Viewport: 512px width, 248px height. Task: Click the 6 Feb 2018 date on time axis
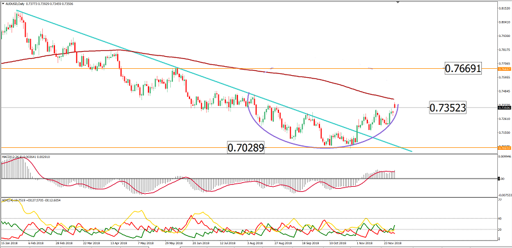tap(36, 243)
